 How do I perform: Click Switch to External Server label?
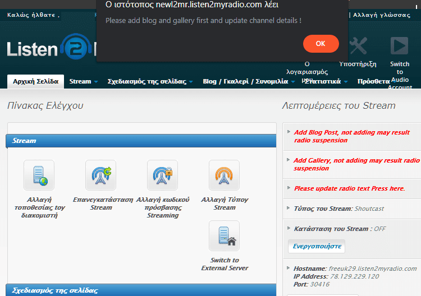pos(225,264)
